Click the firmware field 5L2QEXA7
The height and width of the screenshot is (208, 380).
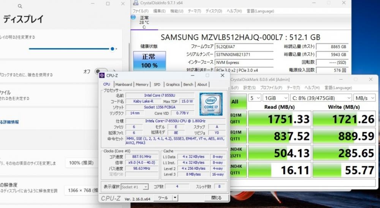244,47
